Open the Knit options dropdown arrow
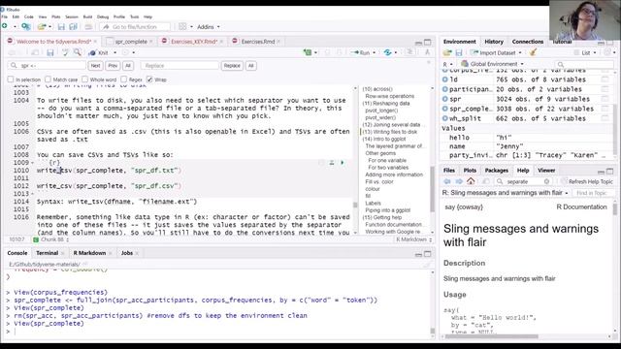This screenshot has width=621, height=349. coord(115,52)
